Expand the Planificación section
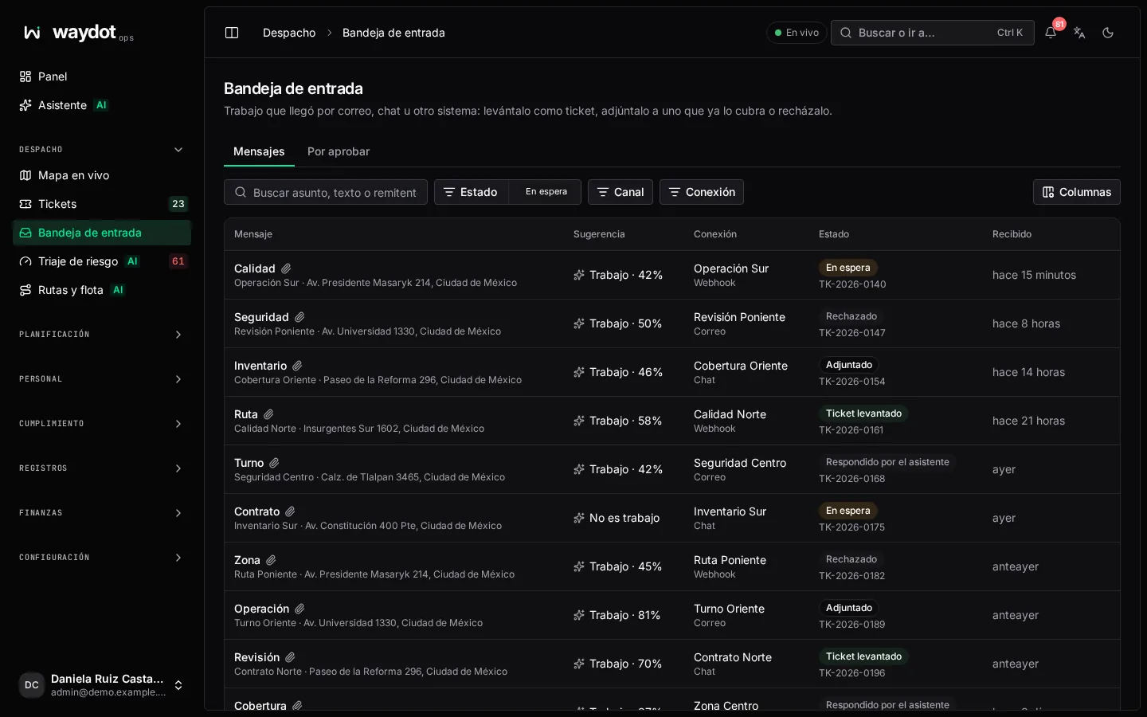 (x=102, y=335)
